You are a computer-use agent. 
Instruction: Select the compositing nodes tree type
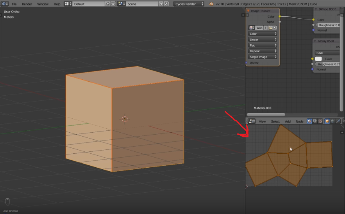[315, 121]
